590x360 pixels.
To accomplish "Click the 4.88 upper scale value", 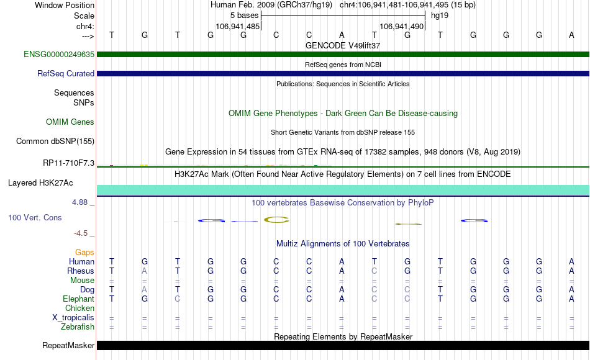I will click(79, 202).
